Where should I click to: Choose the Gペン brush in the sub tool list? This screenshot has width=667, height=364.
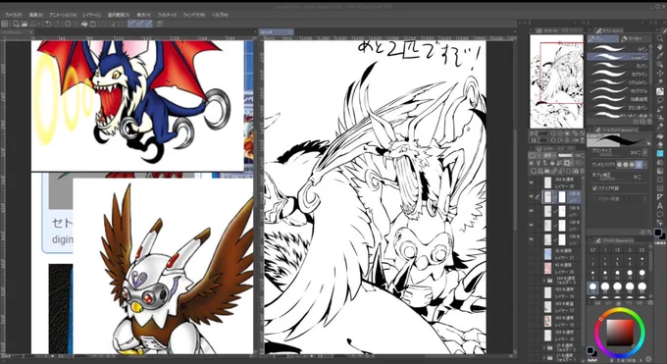pyautogui.click(x=618, y=48)
